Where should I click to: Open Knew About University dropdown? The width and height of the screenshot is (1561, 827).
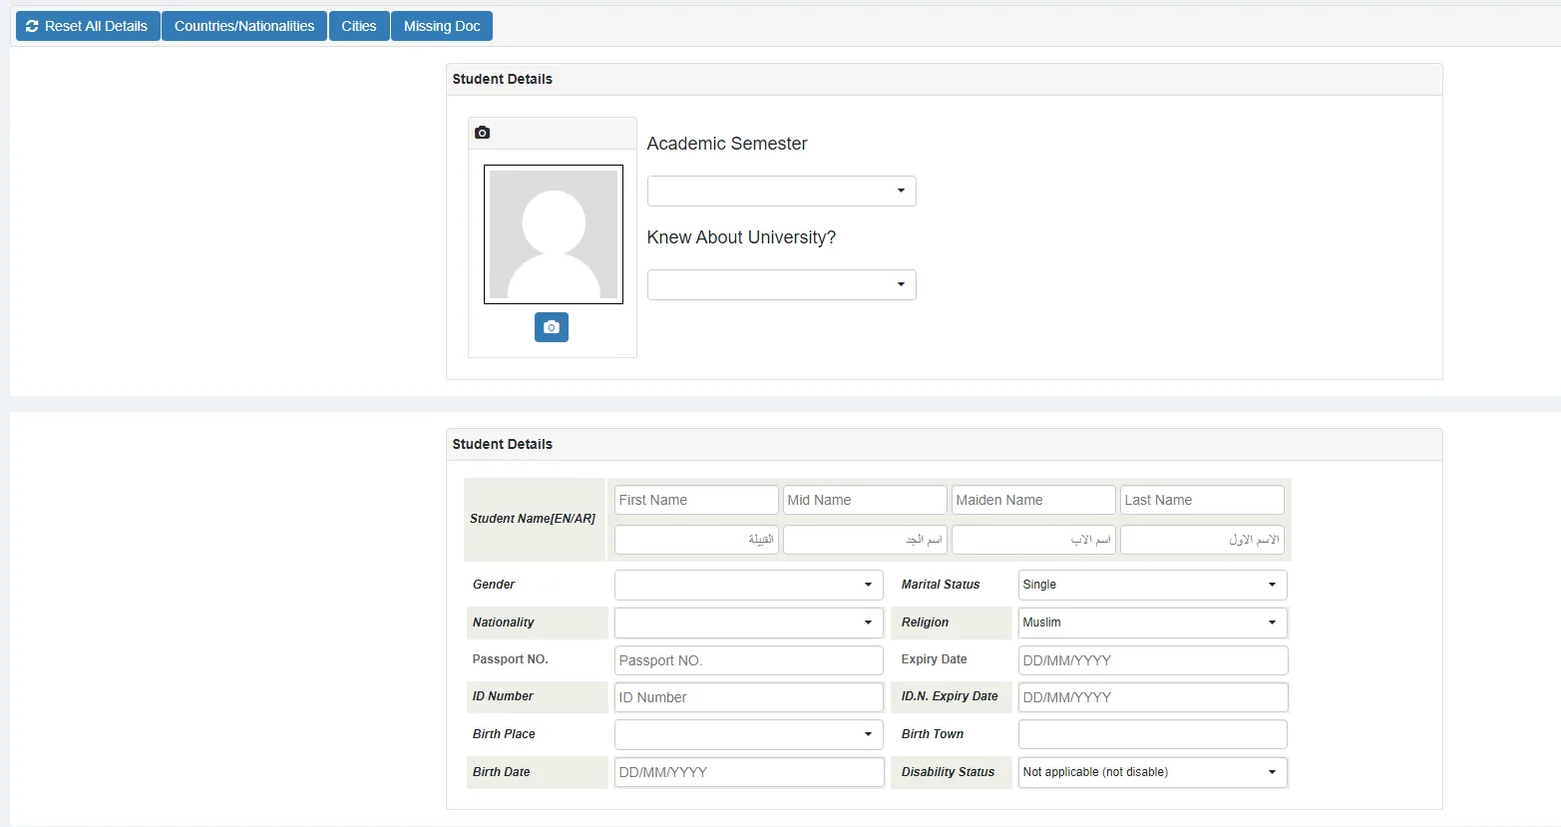[782, 284]
